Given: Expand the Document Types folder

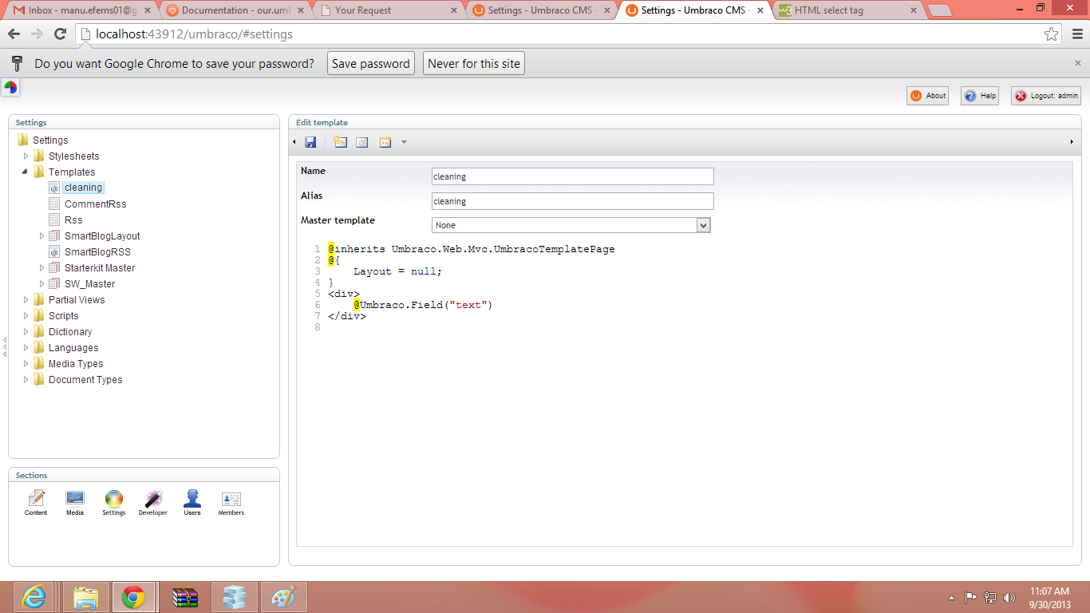Looking at the screenshot, I should (x=26, y=379).
